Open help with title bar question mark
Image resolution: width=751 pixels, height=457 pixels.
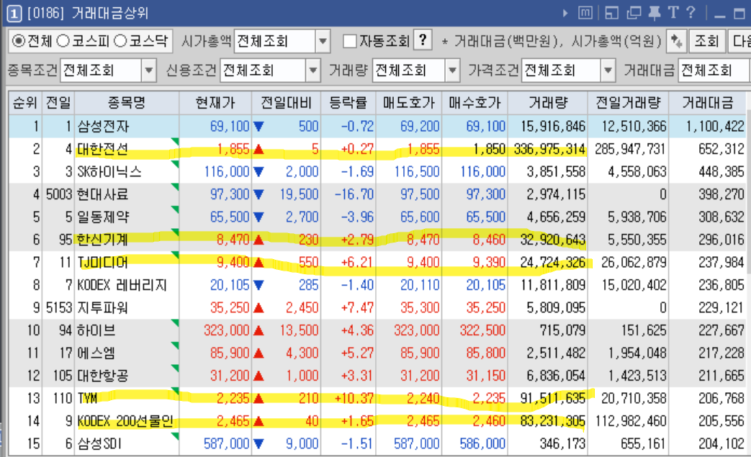pyautogui.click(x=691, y=12)
